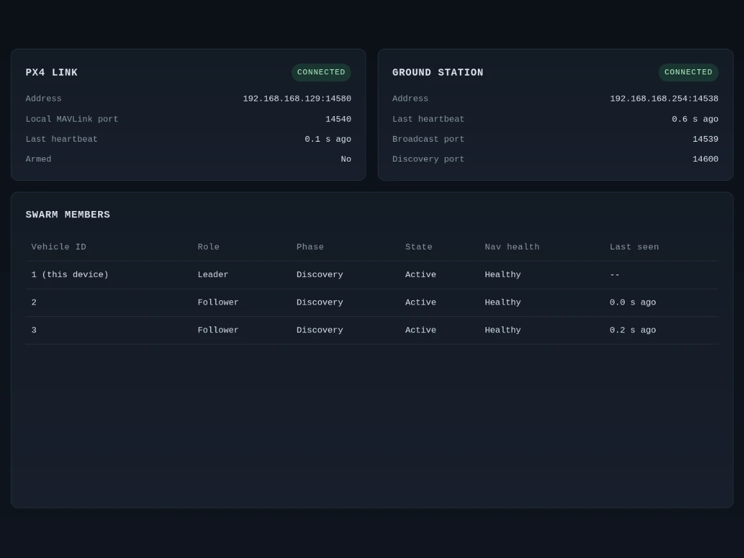Click the Local MAVLink port label

point(72,119)
